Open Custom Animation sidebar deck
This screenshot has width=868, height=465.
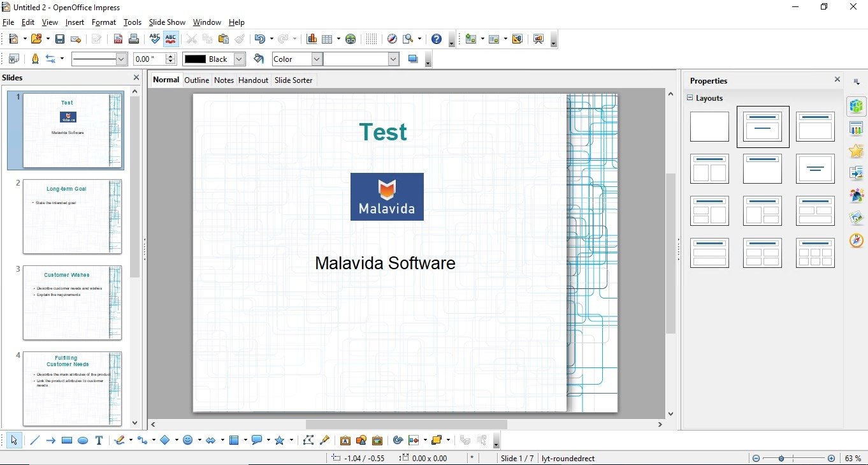coord(856,151)
